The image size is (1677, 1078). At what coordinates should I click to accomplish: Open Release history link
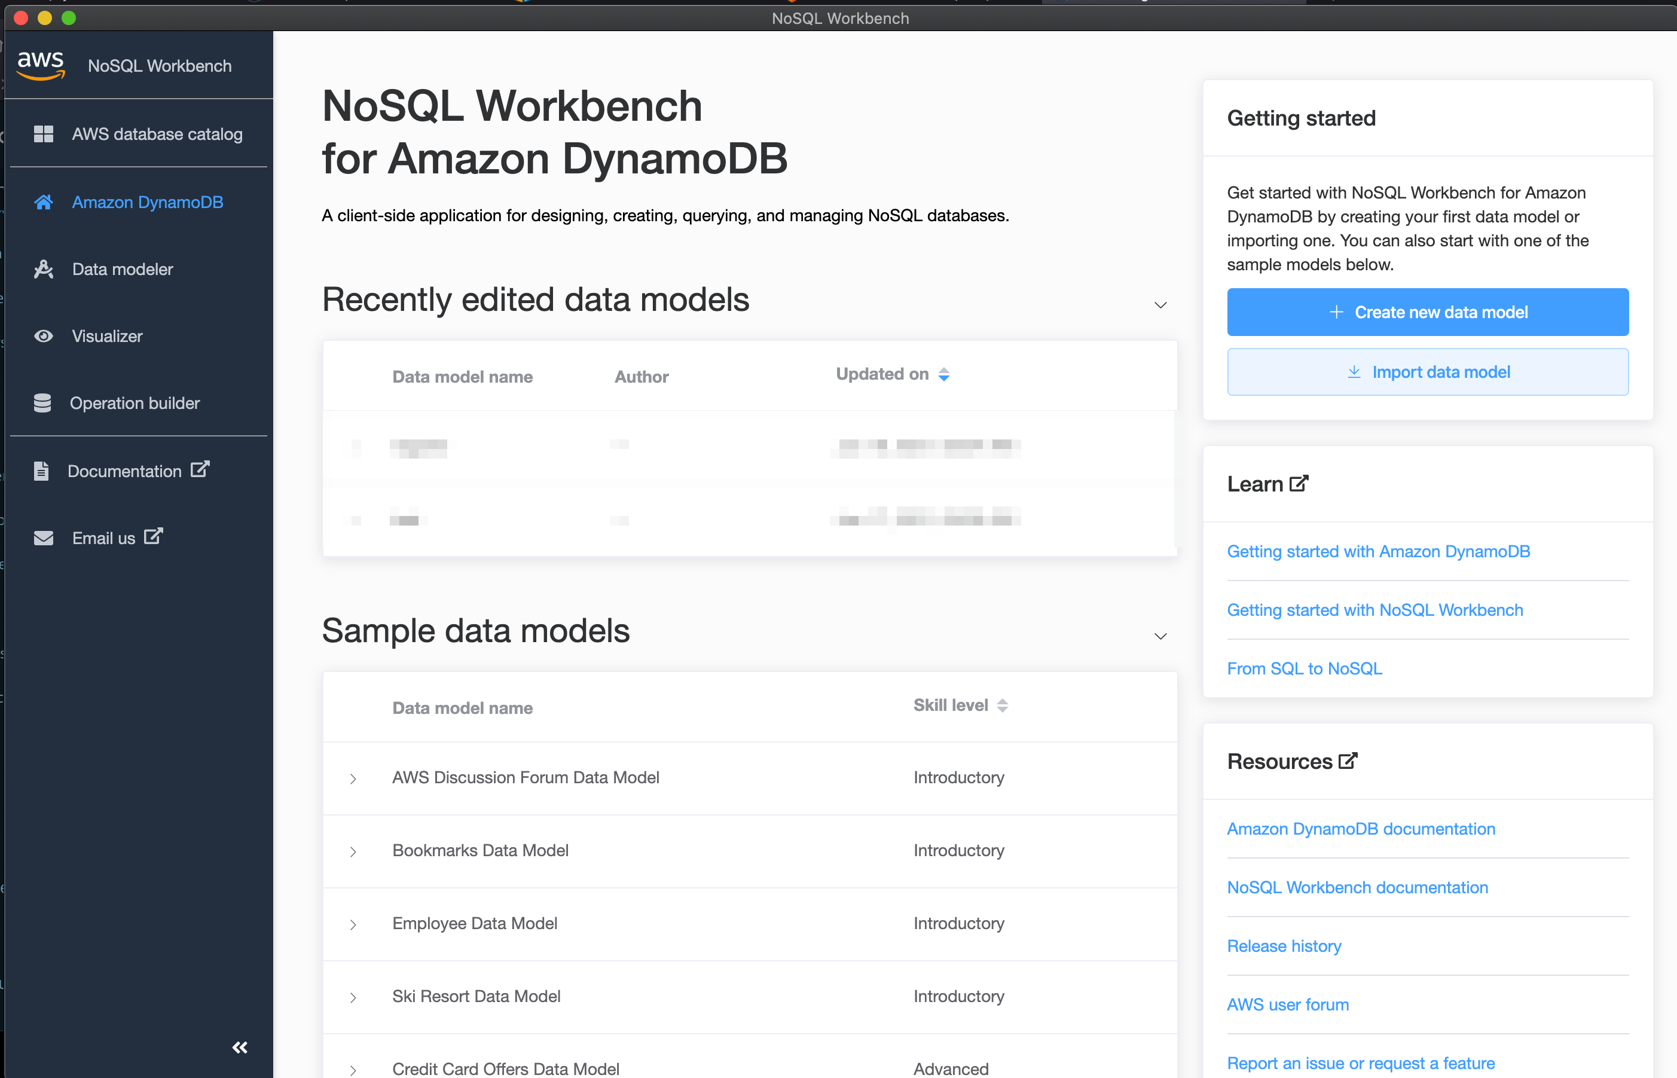(1284, 946)
